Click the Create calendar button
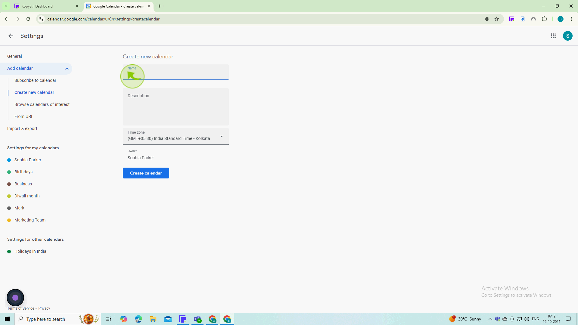This screenshot has height=325, width=578. (146, 173)
